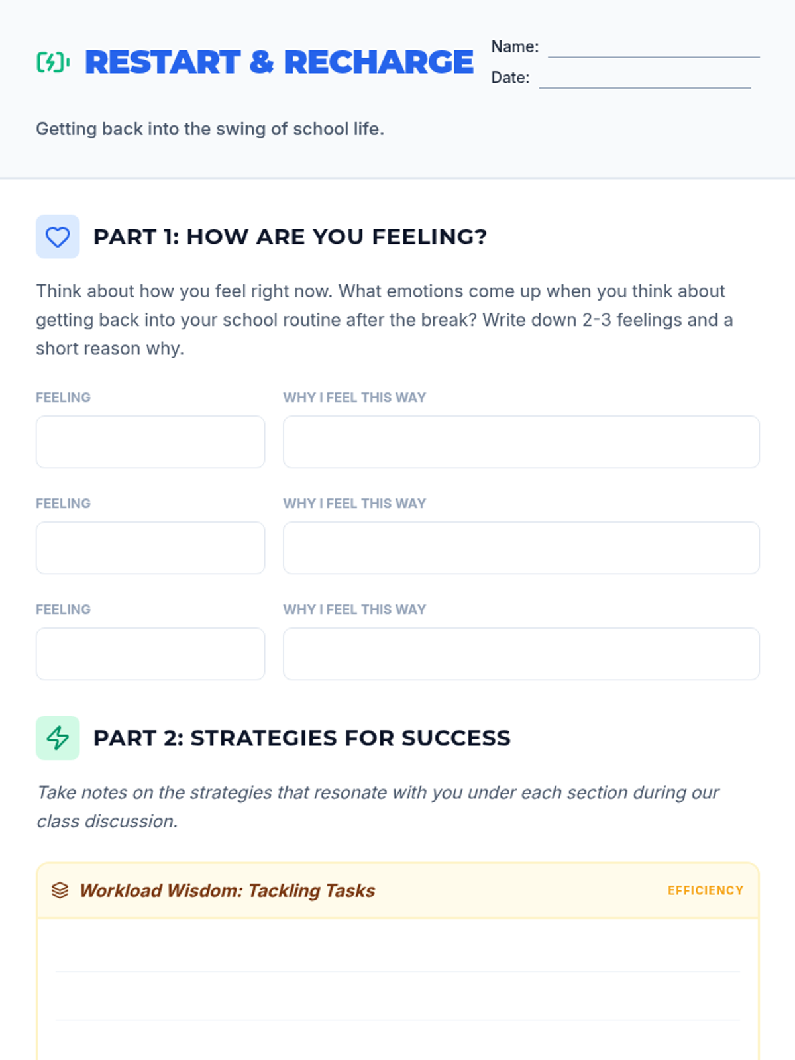The width and height of the screenshot is (795, 1060).
Task: Click the third 'Why I feel this way' box
Action: [x=521, y=654]
